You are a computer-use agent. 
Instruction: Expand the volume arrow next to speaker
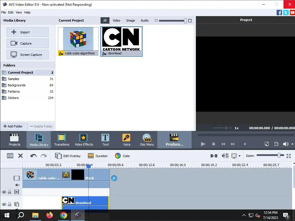click(x=292, y=144)
